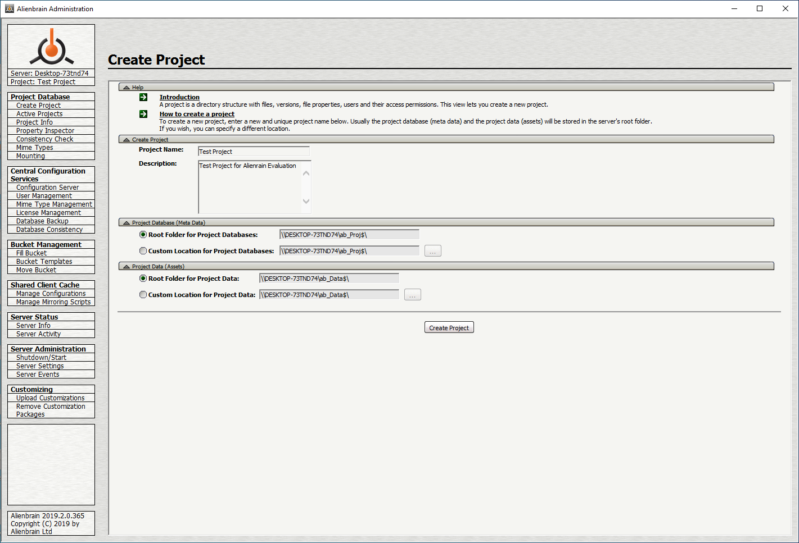Go to User Management page
The height and width of the screenshot is (543, 799).
point(44,196)
